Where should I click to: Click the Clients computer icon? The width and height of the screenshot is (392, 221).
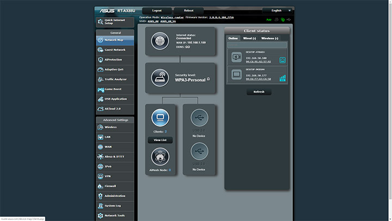160,117
